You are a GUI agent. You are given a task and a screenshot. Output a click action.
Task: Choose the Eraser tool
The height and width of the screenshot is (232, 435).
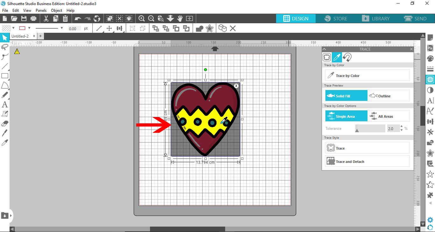click(x=5, y=123)
